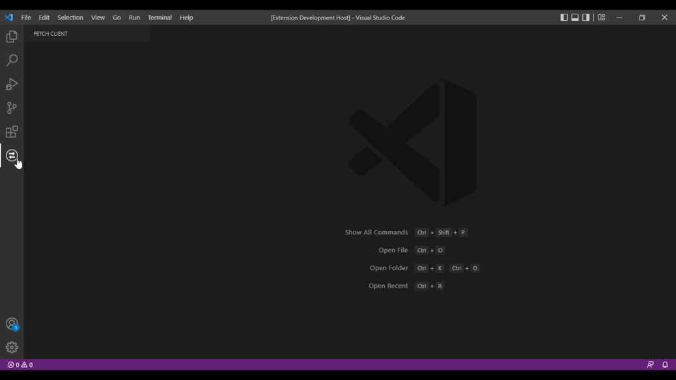Image resolution: width=676 pixels, height=380 pixels.
Task: Click the Open Folder label
Action: [x=389, y=268]
